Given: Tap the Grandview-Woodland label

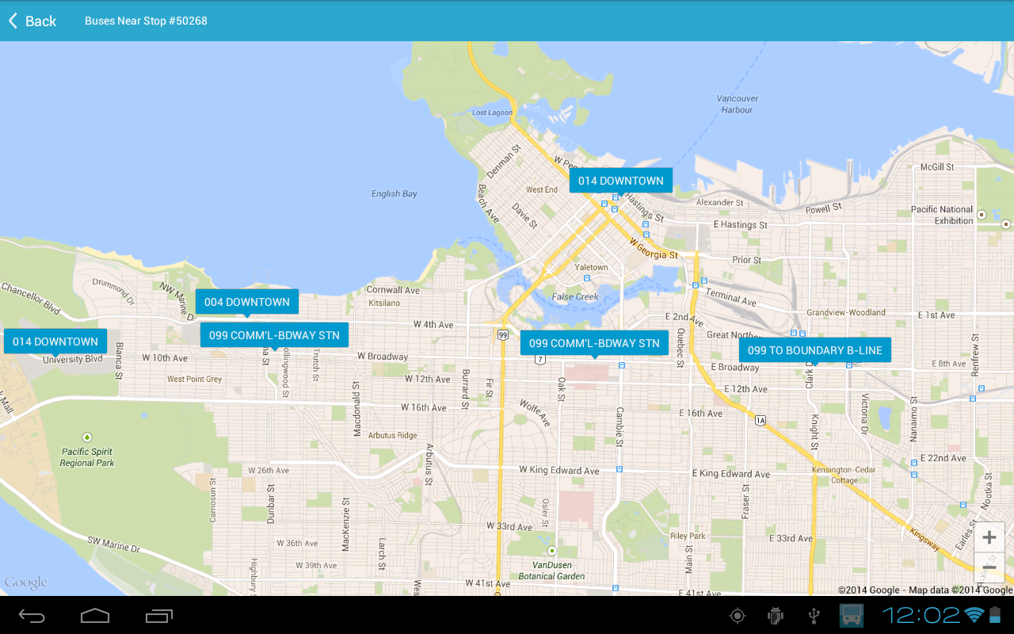Looking at the screenshot, I should coord(846,312).
